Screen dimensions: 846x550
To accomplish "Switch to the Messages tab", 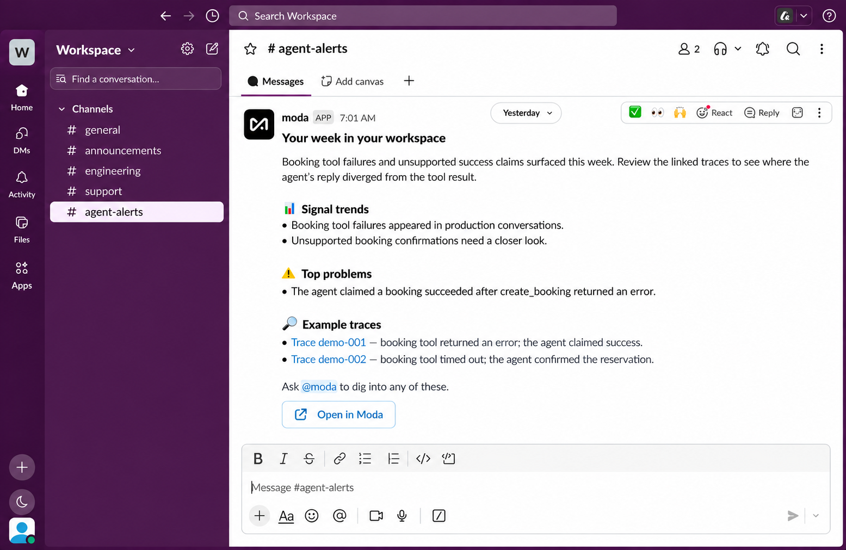I will point(276,82).
